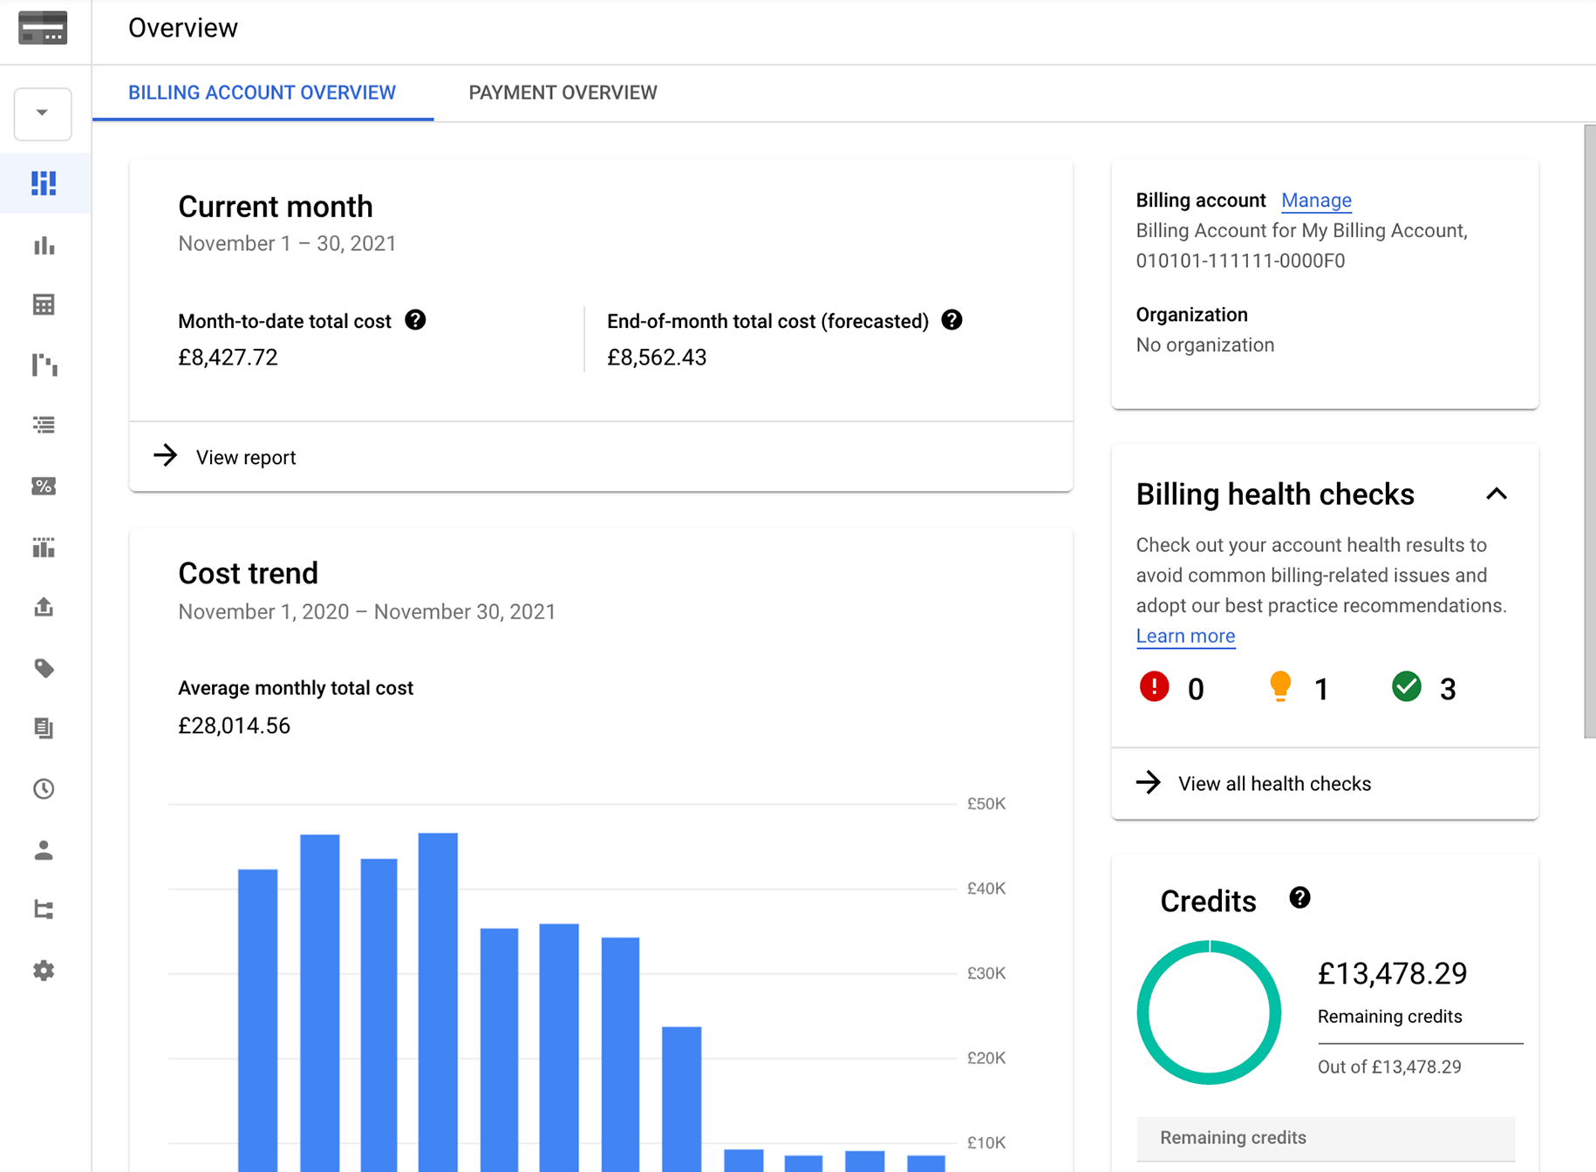
Task: Open the Cost table icon in sidebar
Action: point(44,303)
